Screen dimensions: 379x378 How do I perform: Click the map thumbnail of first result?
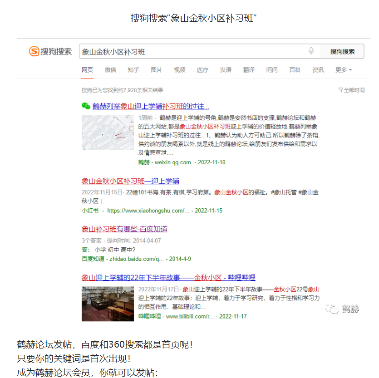(108, 133)
